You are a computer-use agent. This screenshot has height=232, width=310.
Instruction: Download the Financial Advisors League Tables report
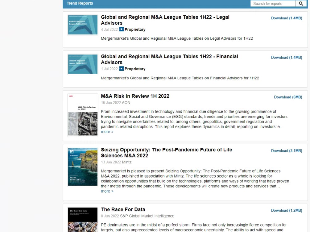point(287,58)
